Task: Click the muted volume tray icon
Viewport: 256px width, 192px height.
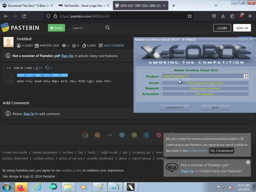Action: tap(231, 187)
